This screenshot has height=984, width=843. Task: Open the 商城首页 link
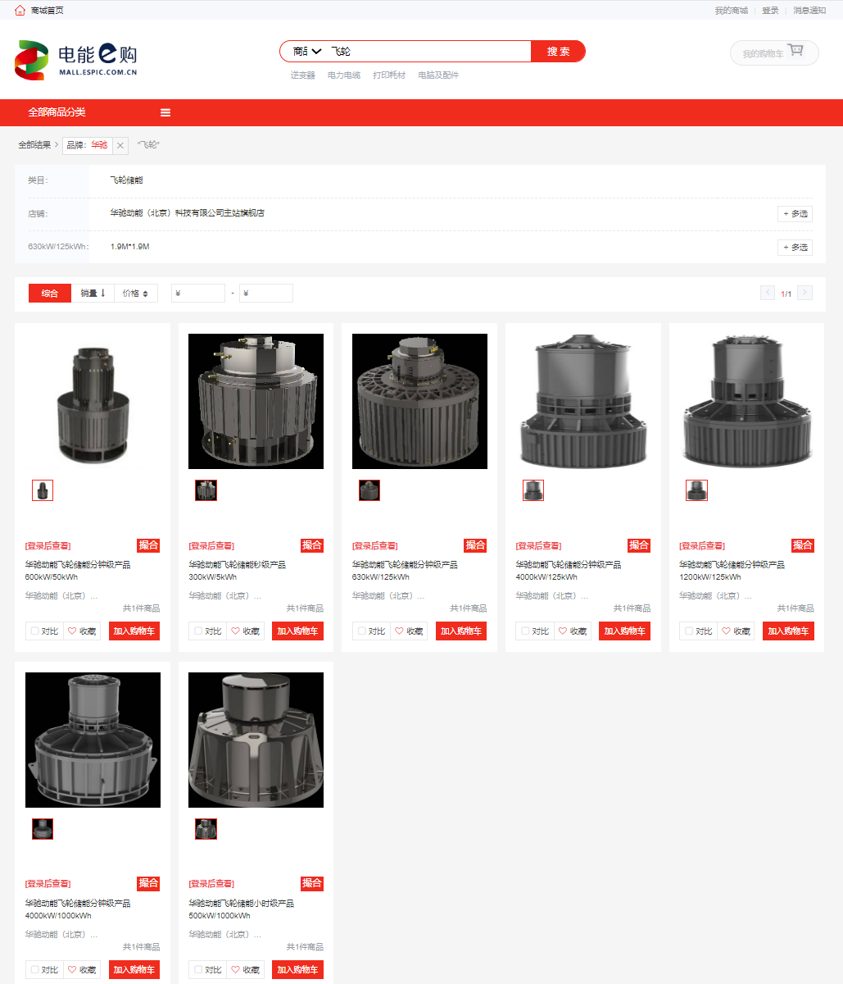point(47,11)
